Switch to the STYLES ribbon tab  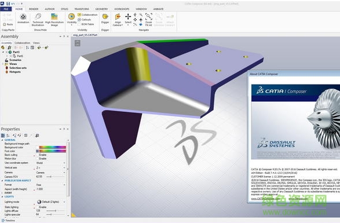64,9
